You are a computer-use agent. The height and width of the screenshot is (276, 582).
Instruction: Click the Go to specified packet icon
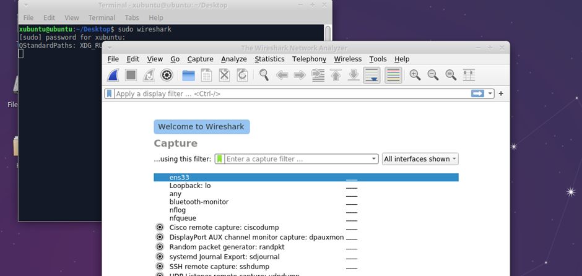pyautogui.click(x=318, y=75)
